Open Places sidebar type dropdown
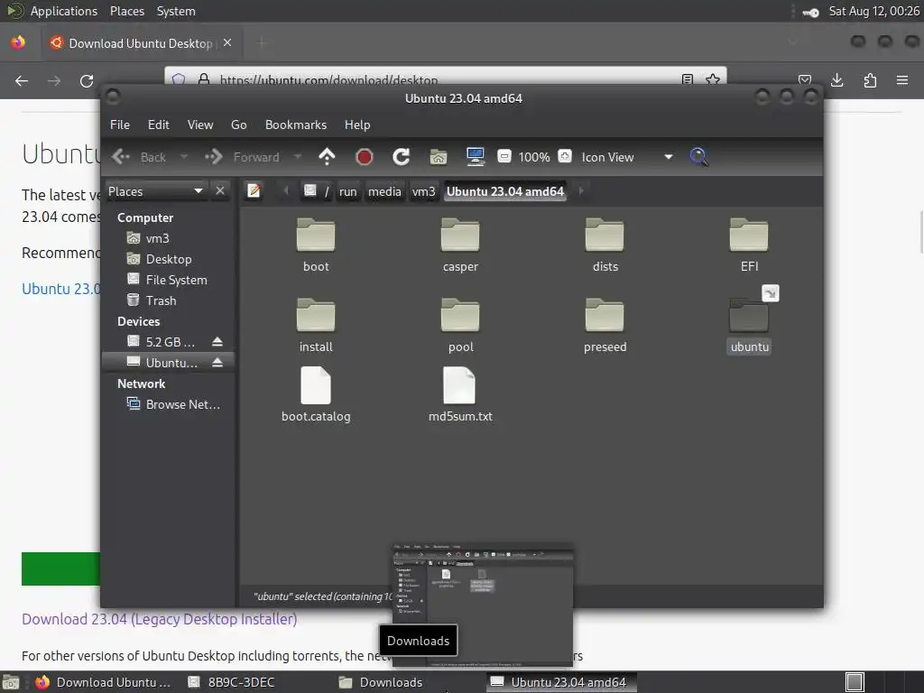The image size is (924, 693). point(156,191)
